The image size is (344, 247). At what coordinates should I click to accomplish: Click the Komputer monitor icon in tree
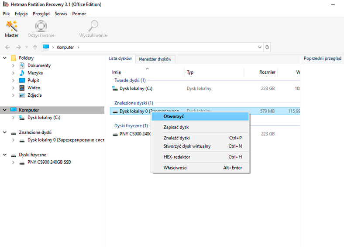[14, 110]
